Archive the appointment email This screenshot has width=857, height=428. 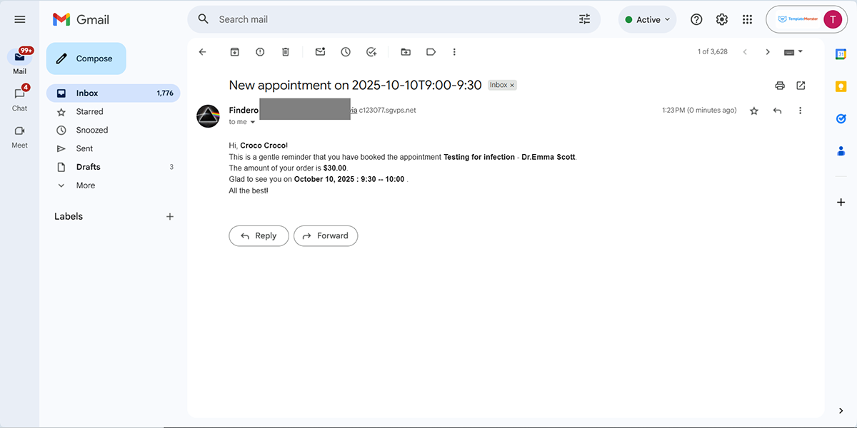pos(234,51)
